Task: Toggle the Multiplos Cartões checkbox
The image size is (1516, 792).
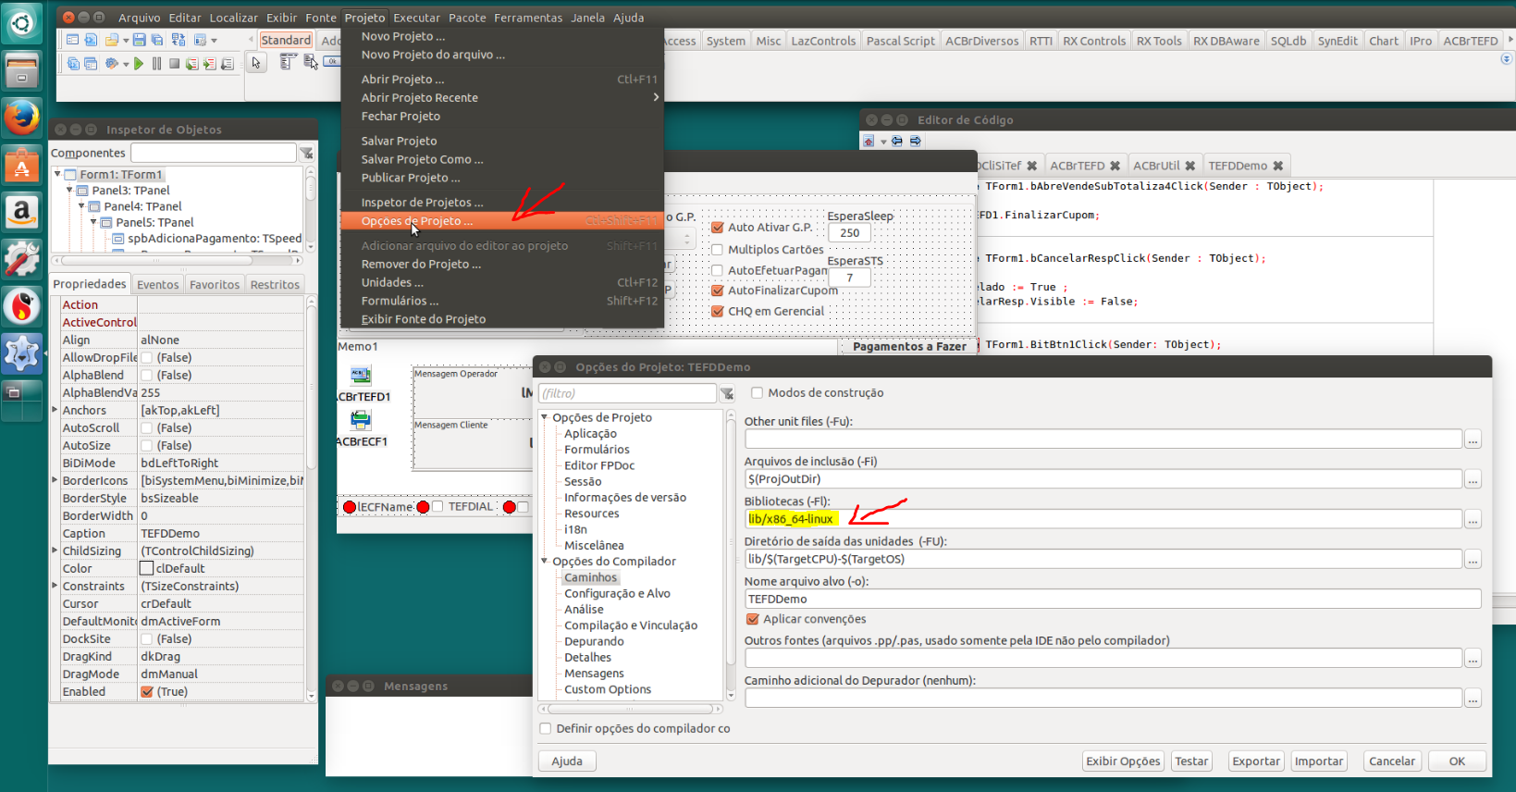Action: (x=717, y=249)
